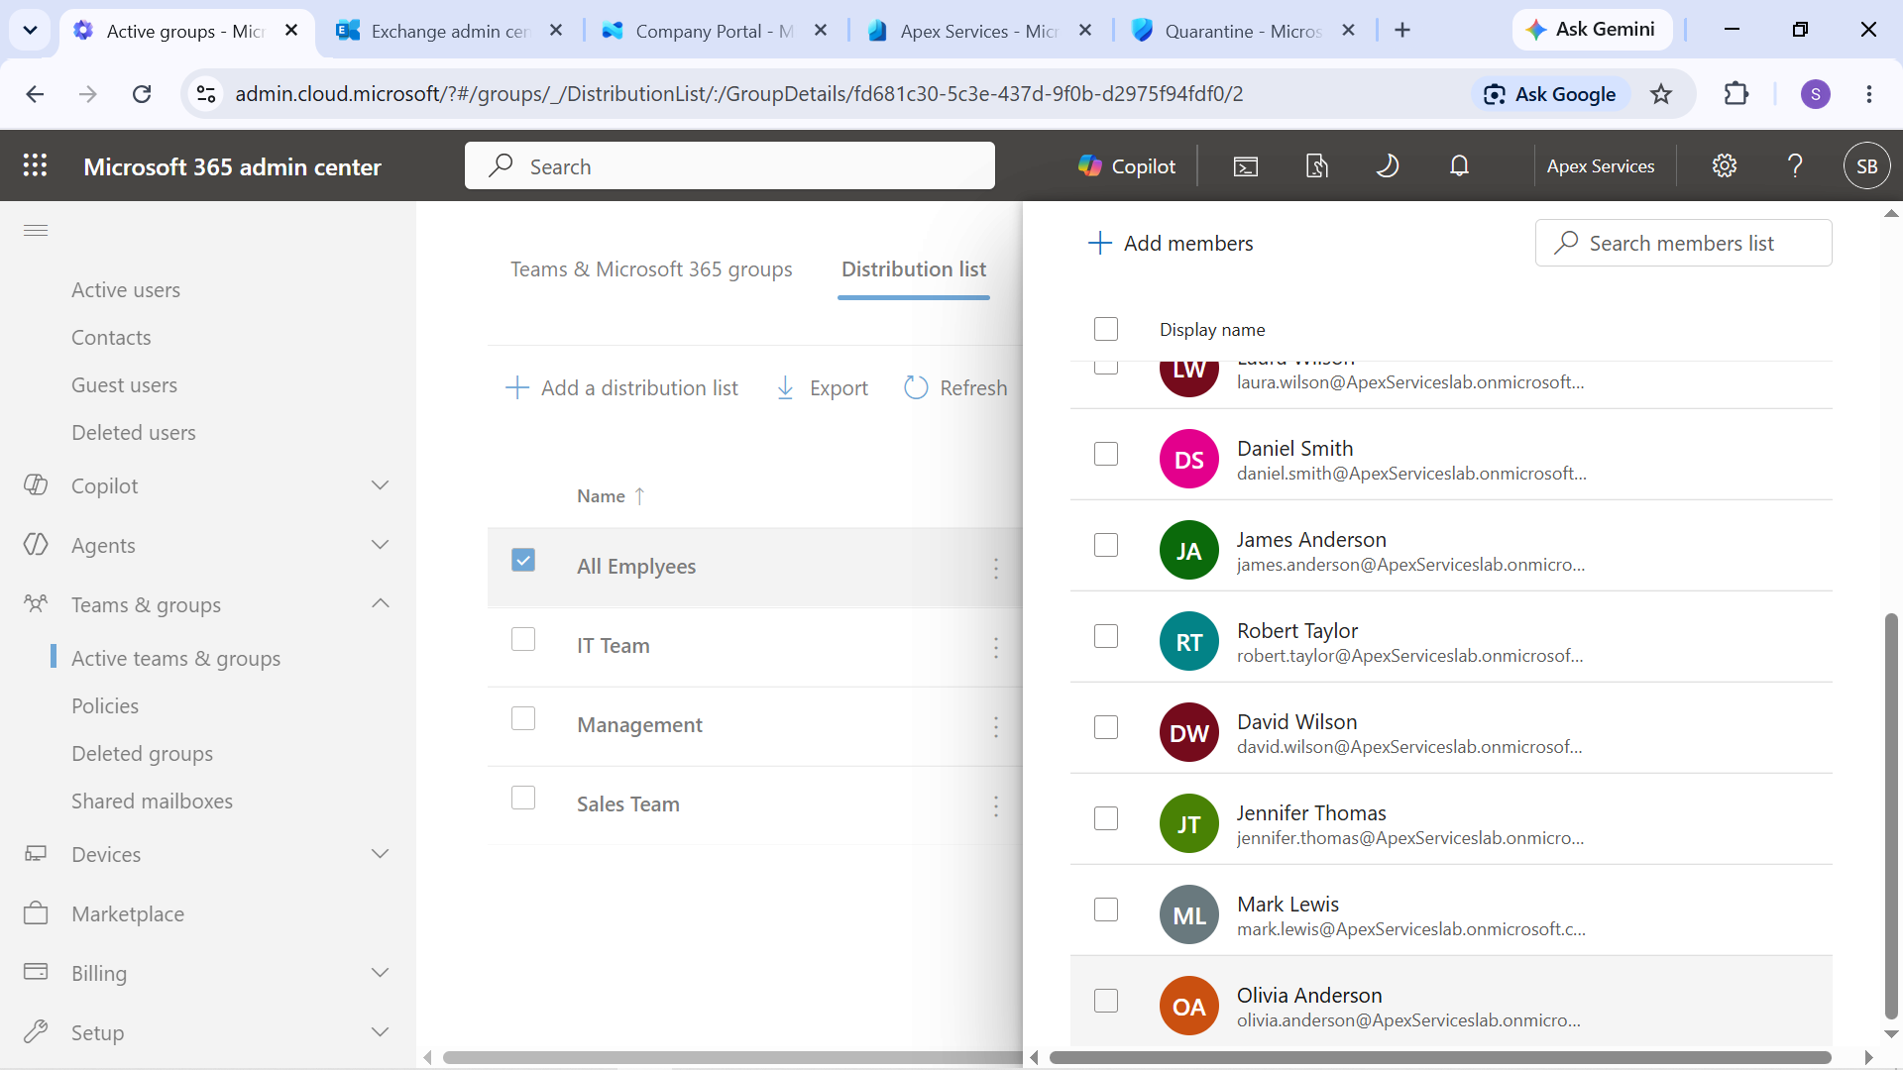The image size is (1903, 1070).
Task: Open the app launcher waffle icon
Action: tap(36, 165)
